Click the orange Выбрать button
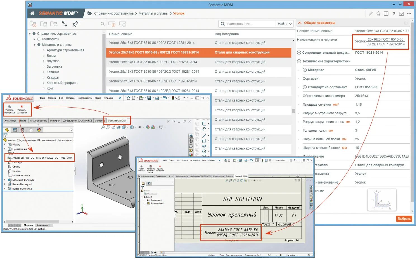 tap(404, 218)
